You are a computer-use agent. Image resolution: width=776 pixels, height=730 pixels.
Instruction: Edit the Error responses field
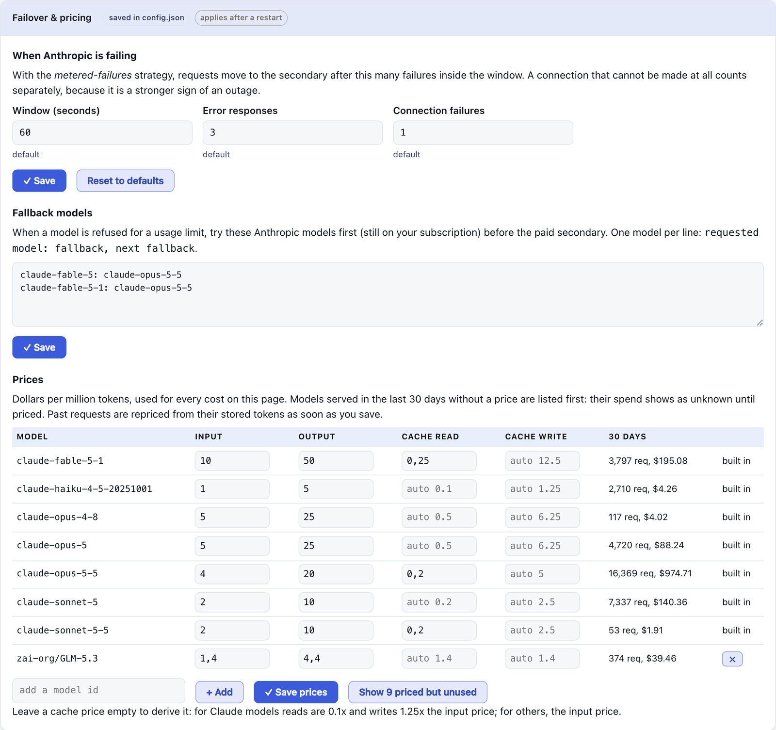pos(292,132)
